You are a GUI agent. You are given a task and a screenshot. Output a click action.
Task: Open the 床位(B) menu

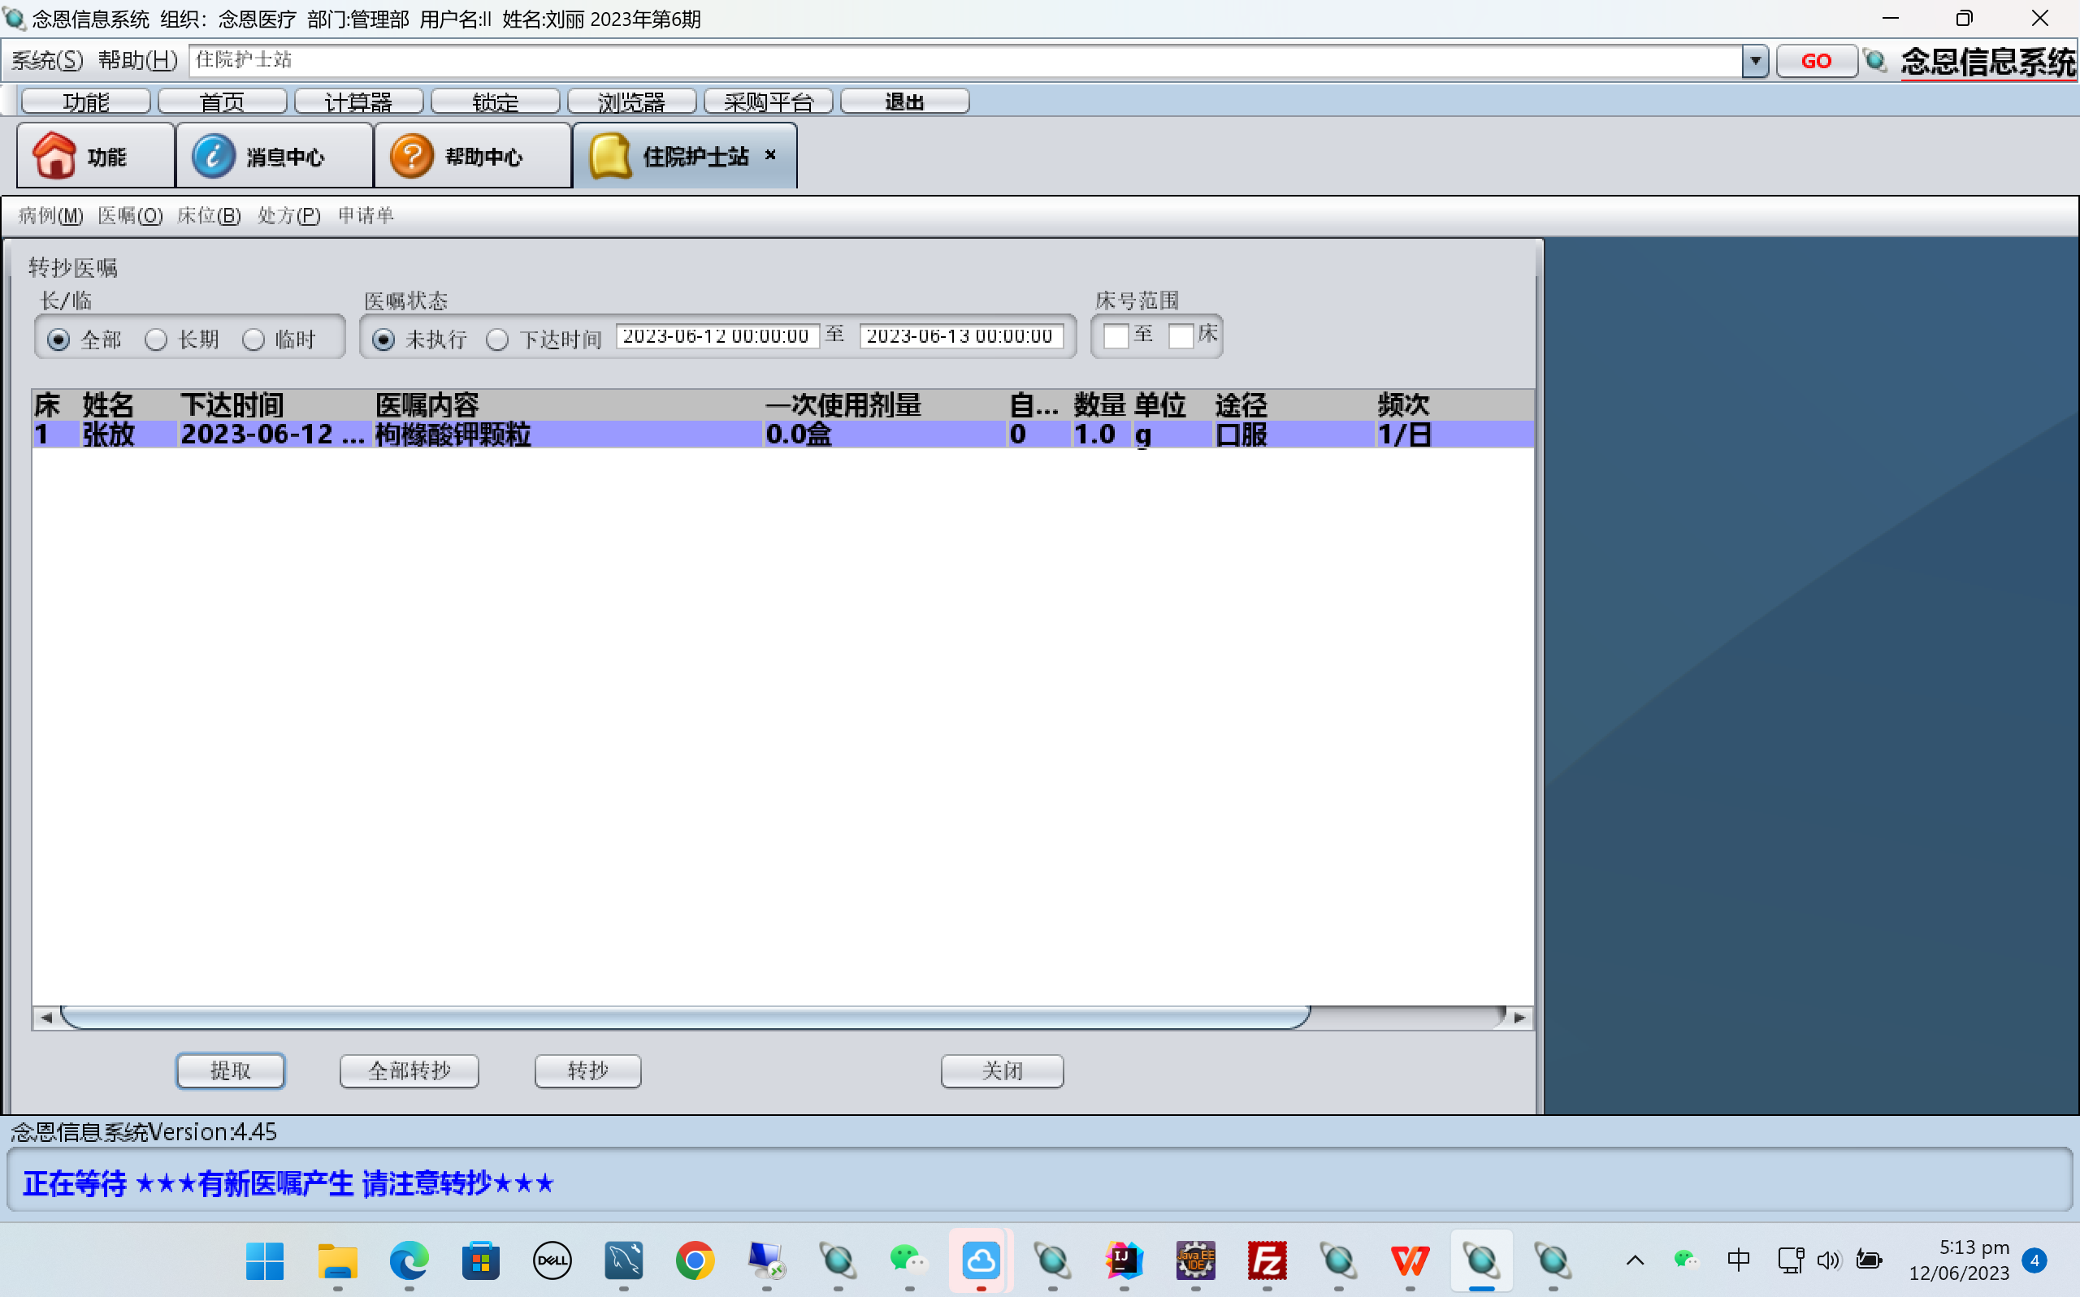(209, 215)
